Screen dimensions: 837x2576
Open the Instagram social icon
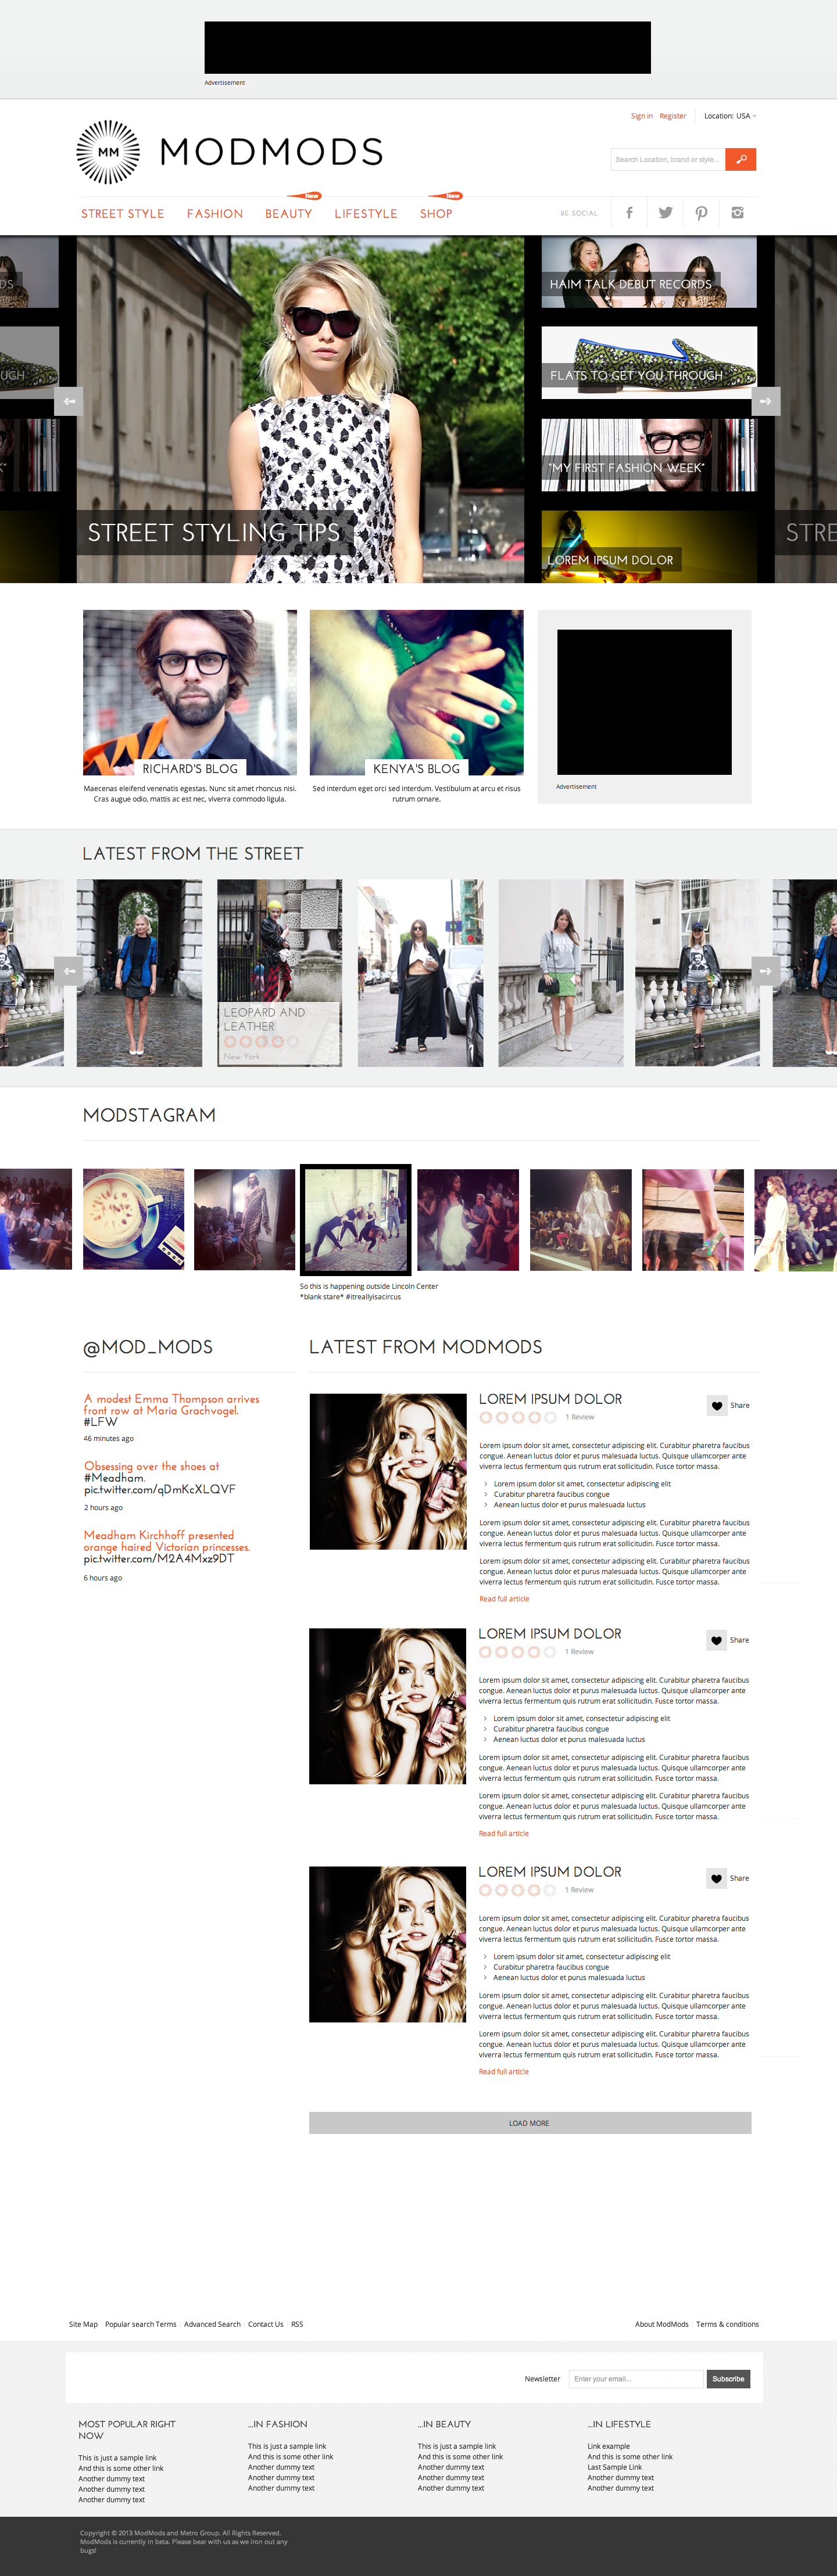(x=737, y=213)
